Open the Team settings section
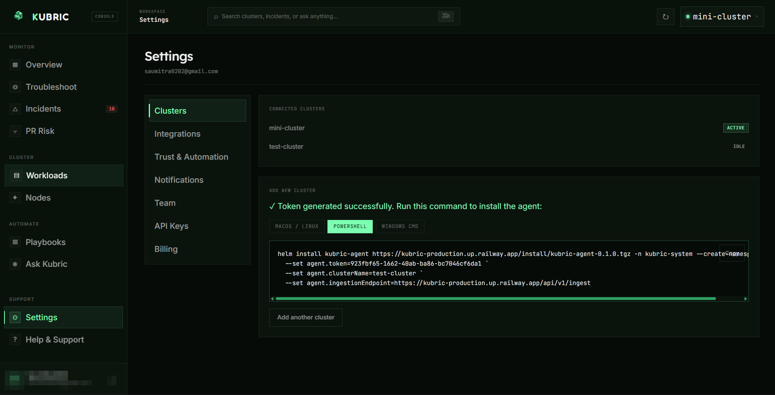This screenshot has height=395, width=775. pyautogui.click(x=197, y=203)
